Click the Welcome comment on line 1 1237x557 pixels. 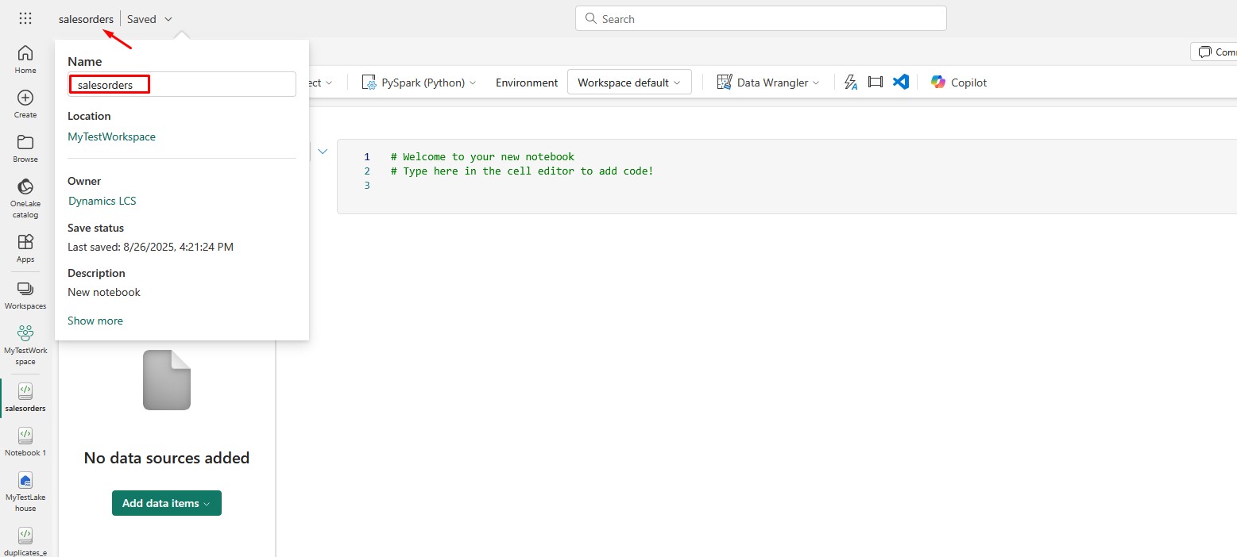click(x=482, y=156)
